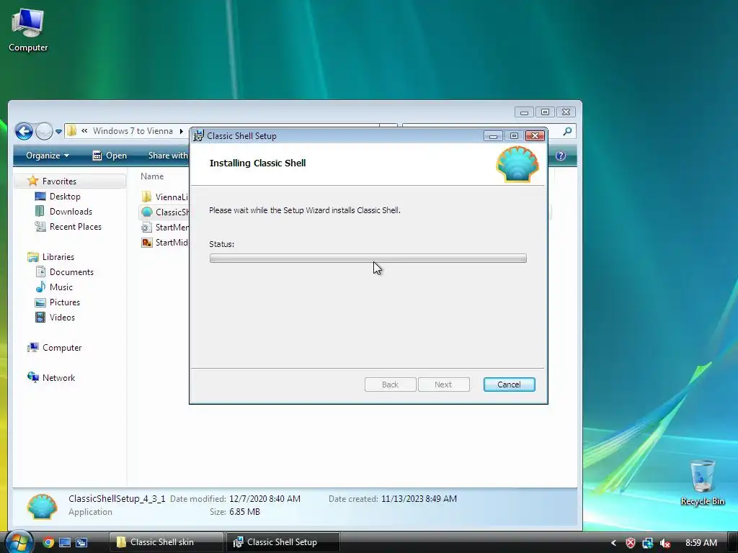Click the 6.85 MB size value

[244, 512]
